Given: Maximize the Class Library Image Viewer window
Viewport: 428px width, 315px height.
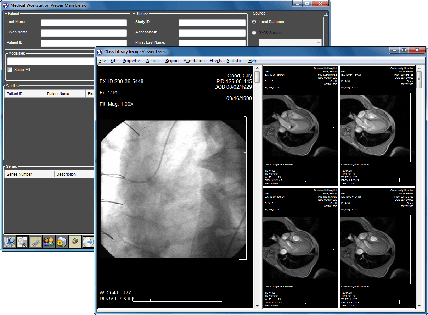Looking at the screenshot, I should click(x=404, y=51).
